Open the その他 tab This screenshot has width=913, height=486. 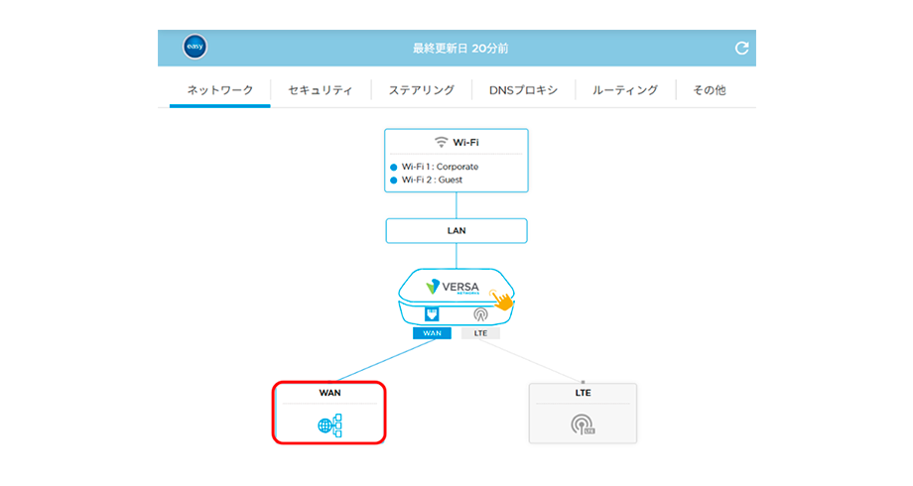click(709, 90)
